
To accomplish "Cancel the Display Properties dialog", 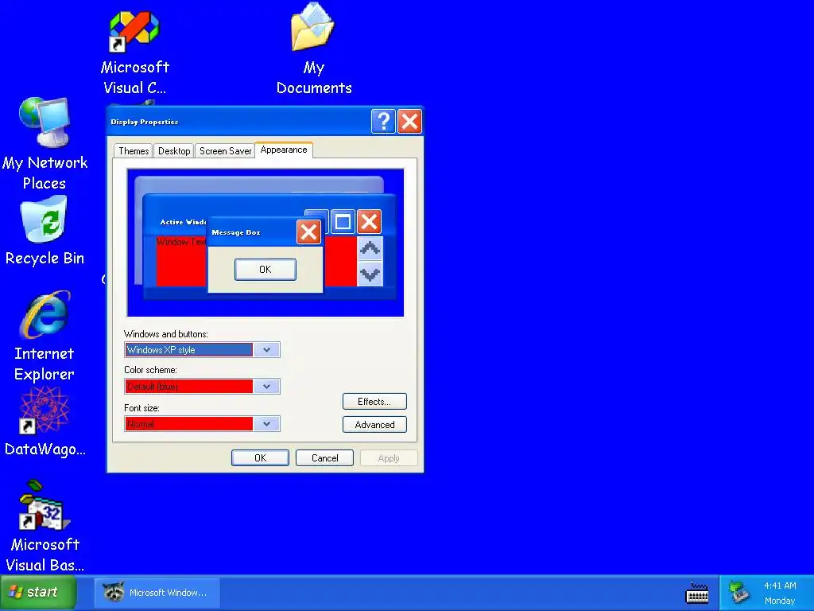I will click(x=324, y=457).
